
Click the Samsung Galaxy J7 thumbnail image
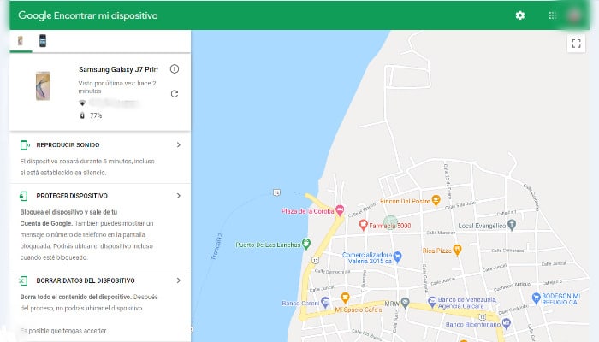tap(43, 85)
